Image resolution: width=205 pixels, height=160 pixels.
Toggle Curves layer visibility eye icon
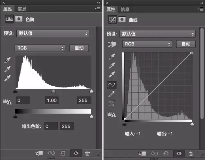click(x=179, y=153)
